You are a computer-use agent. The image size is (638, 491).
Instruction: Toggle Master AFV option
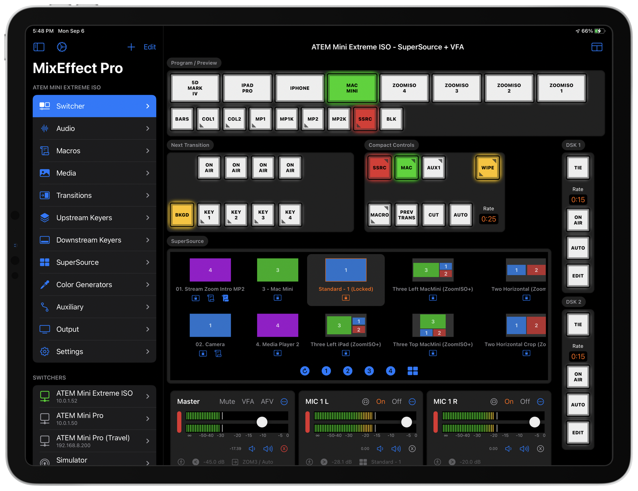click(267, 402)
